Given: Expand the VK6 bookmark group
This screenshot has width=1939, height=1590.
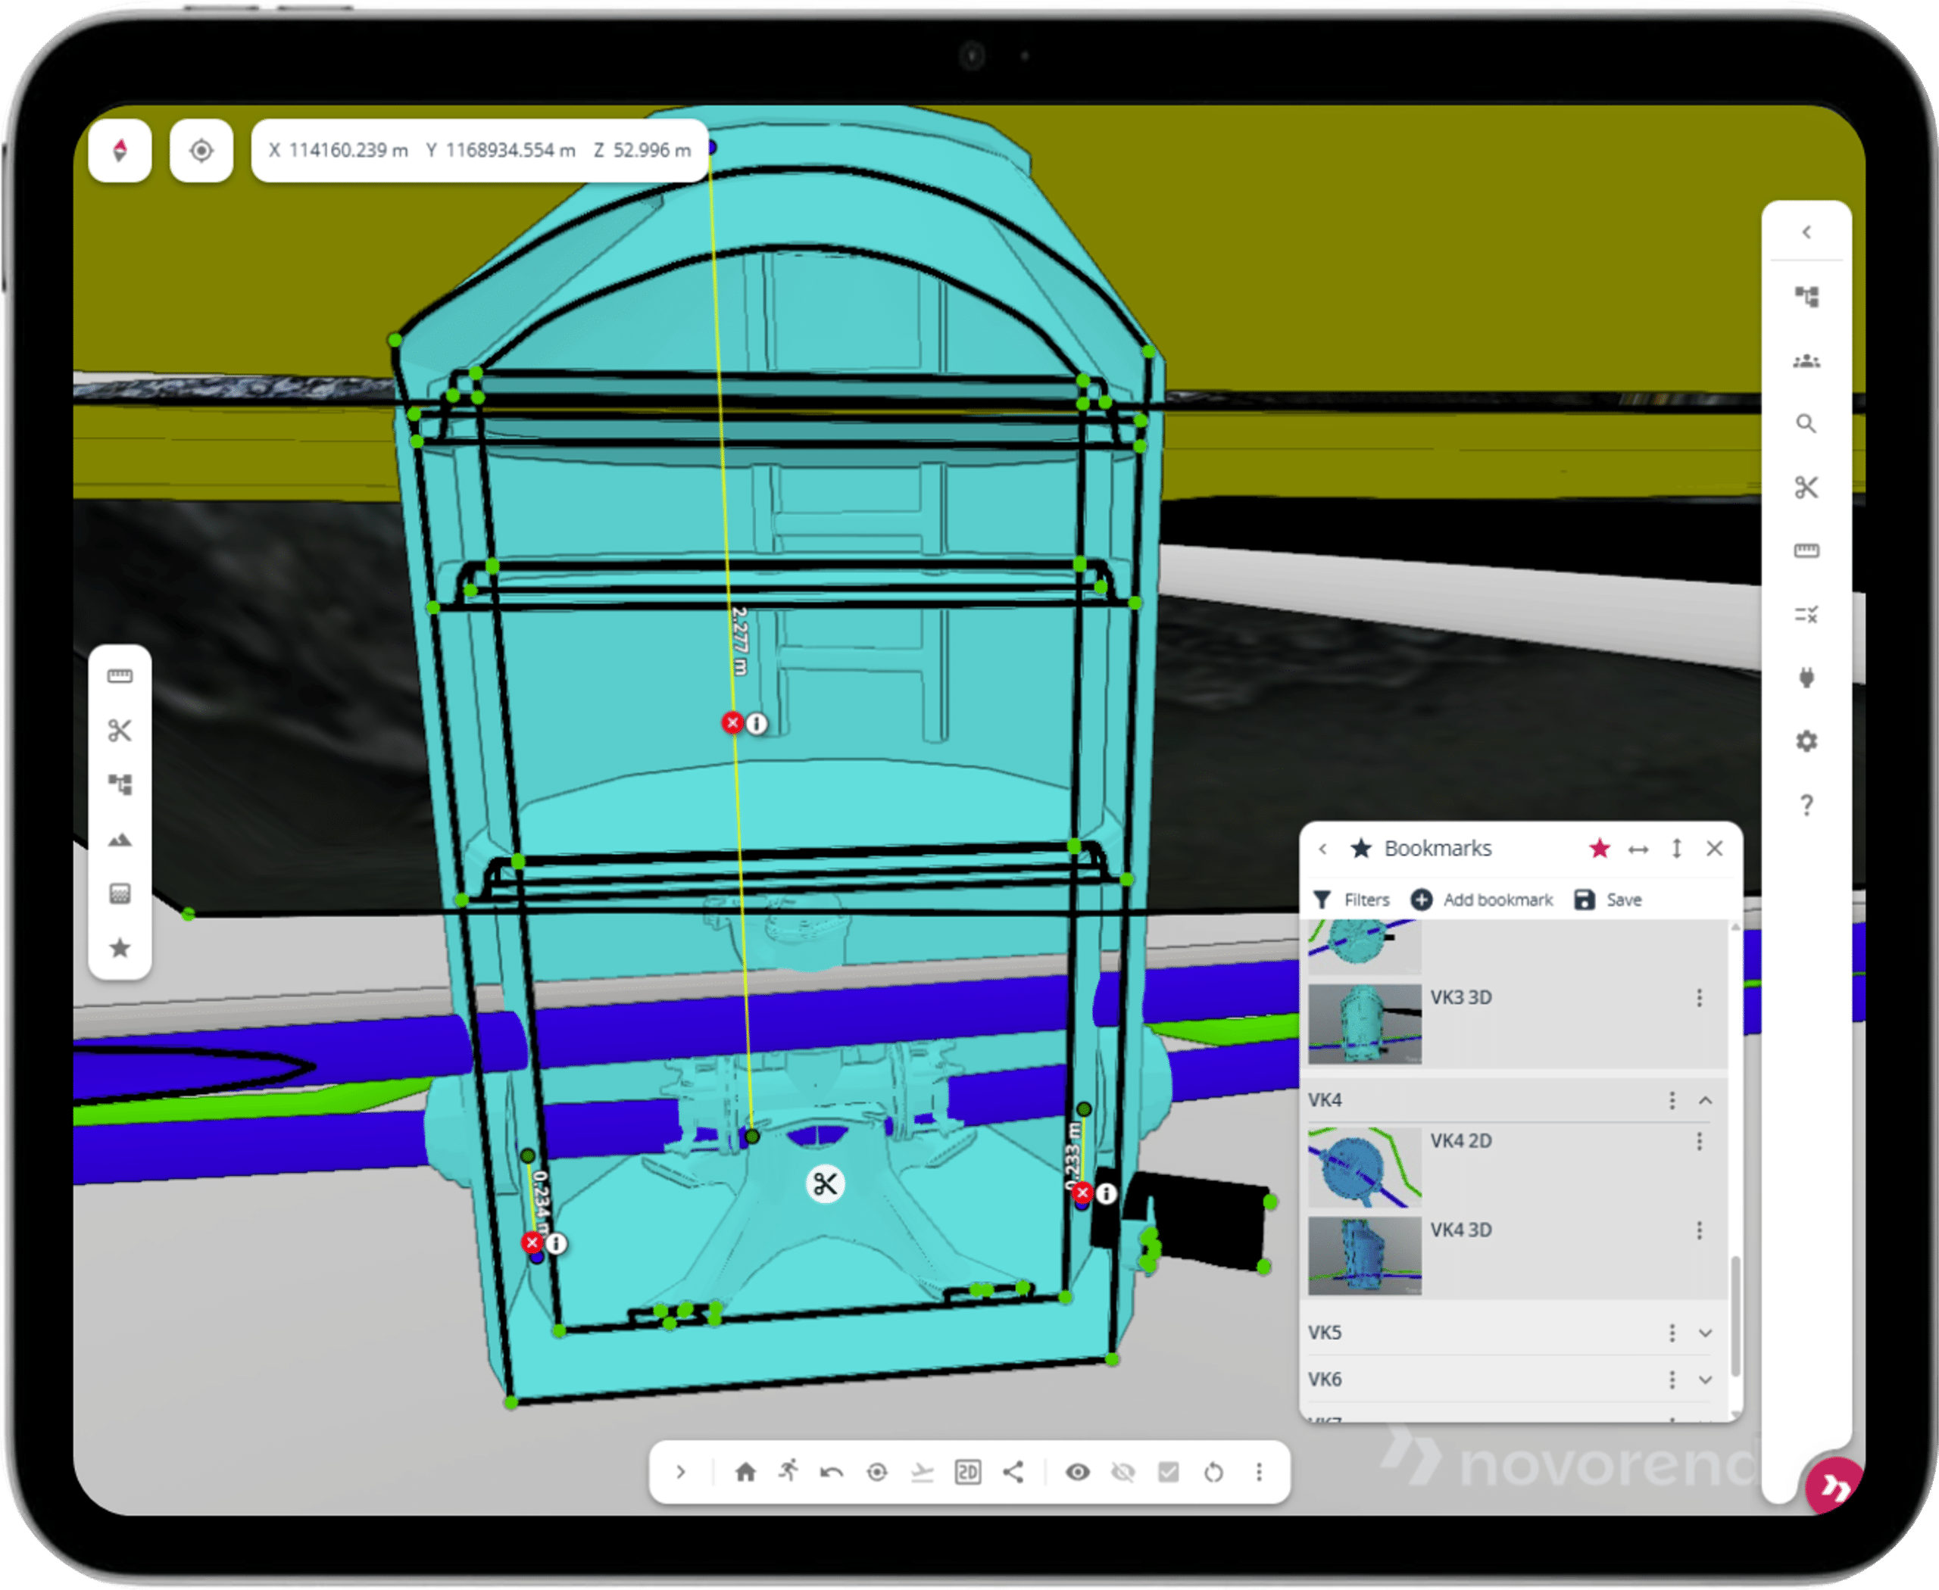Looking at the screenshot, I should (1705, 1380).
